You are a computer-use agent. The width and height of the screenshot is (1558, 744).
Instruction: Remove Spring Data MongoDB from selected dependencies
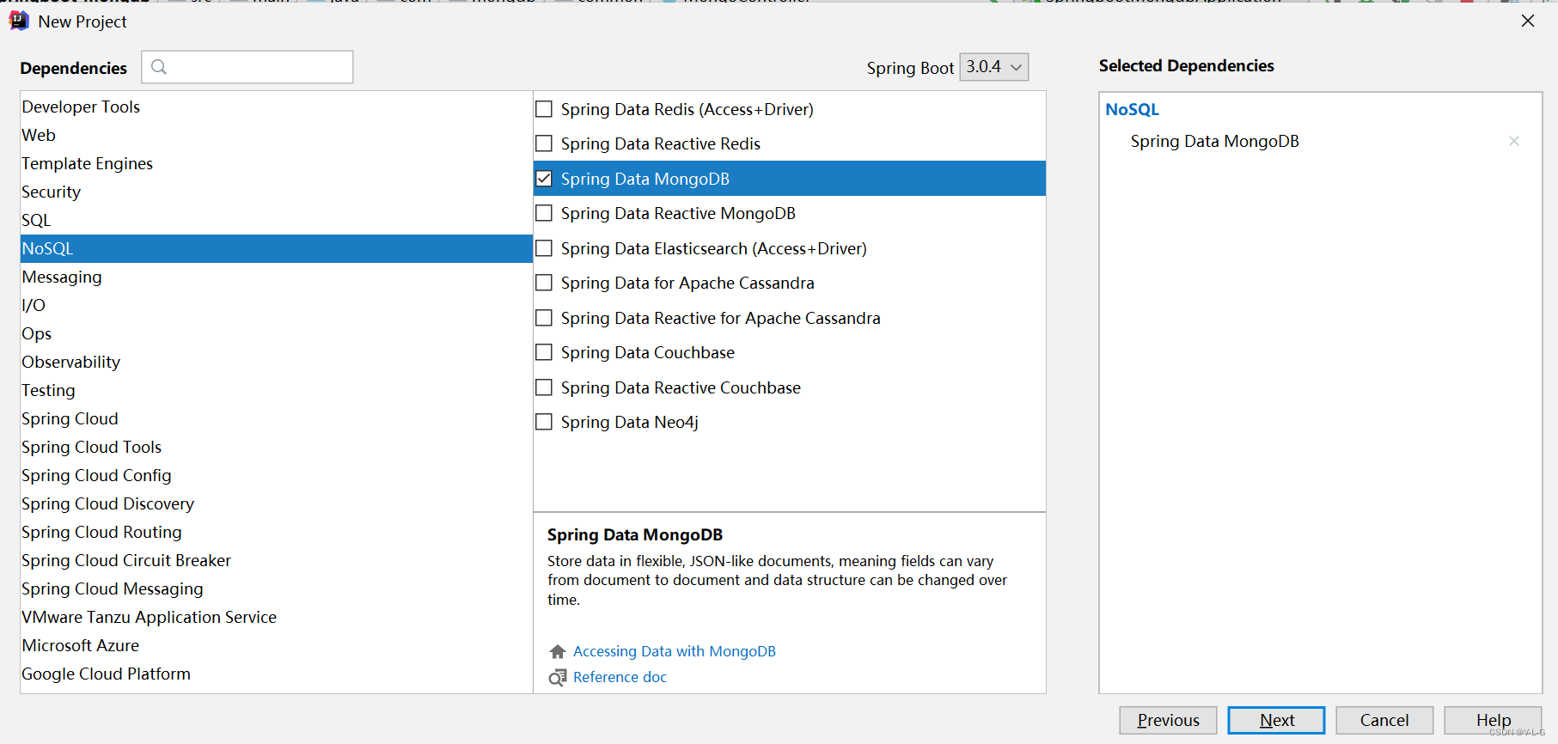pos(1514,141)
